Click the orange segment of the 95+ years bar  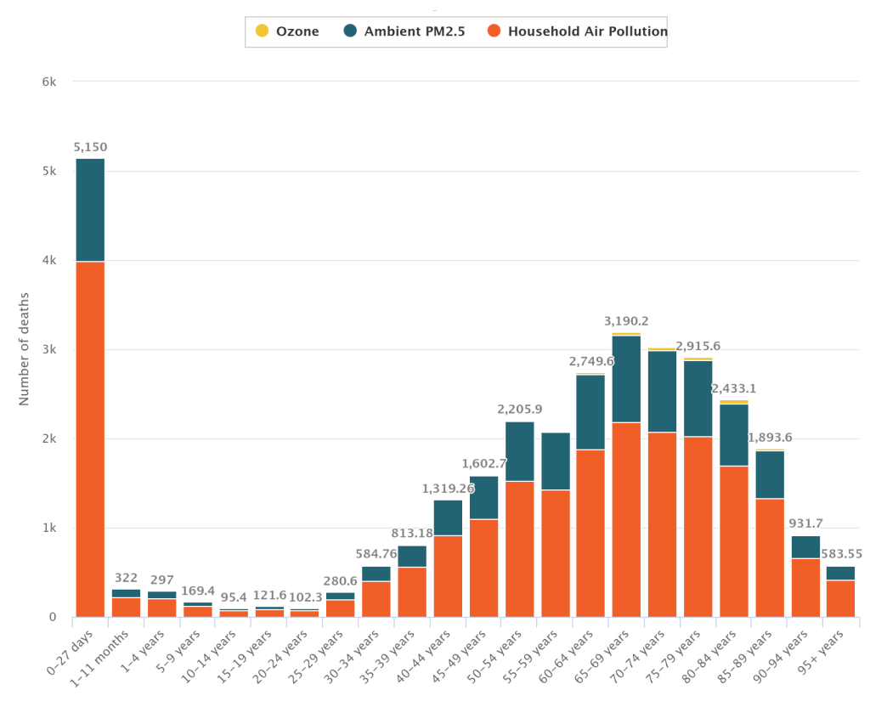click(x=840, y=598)
